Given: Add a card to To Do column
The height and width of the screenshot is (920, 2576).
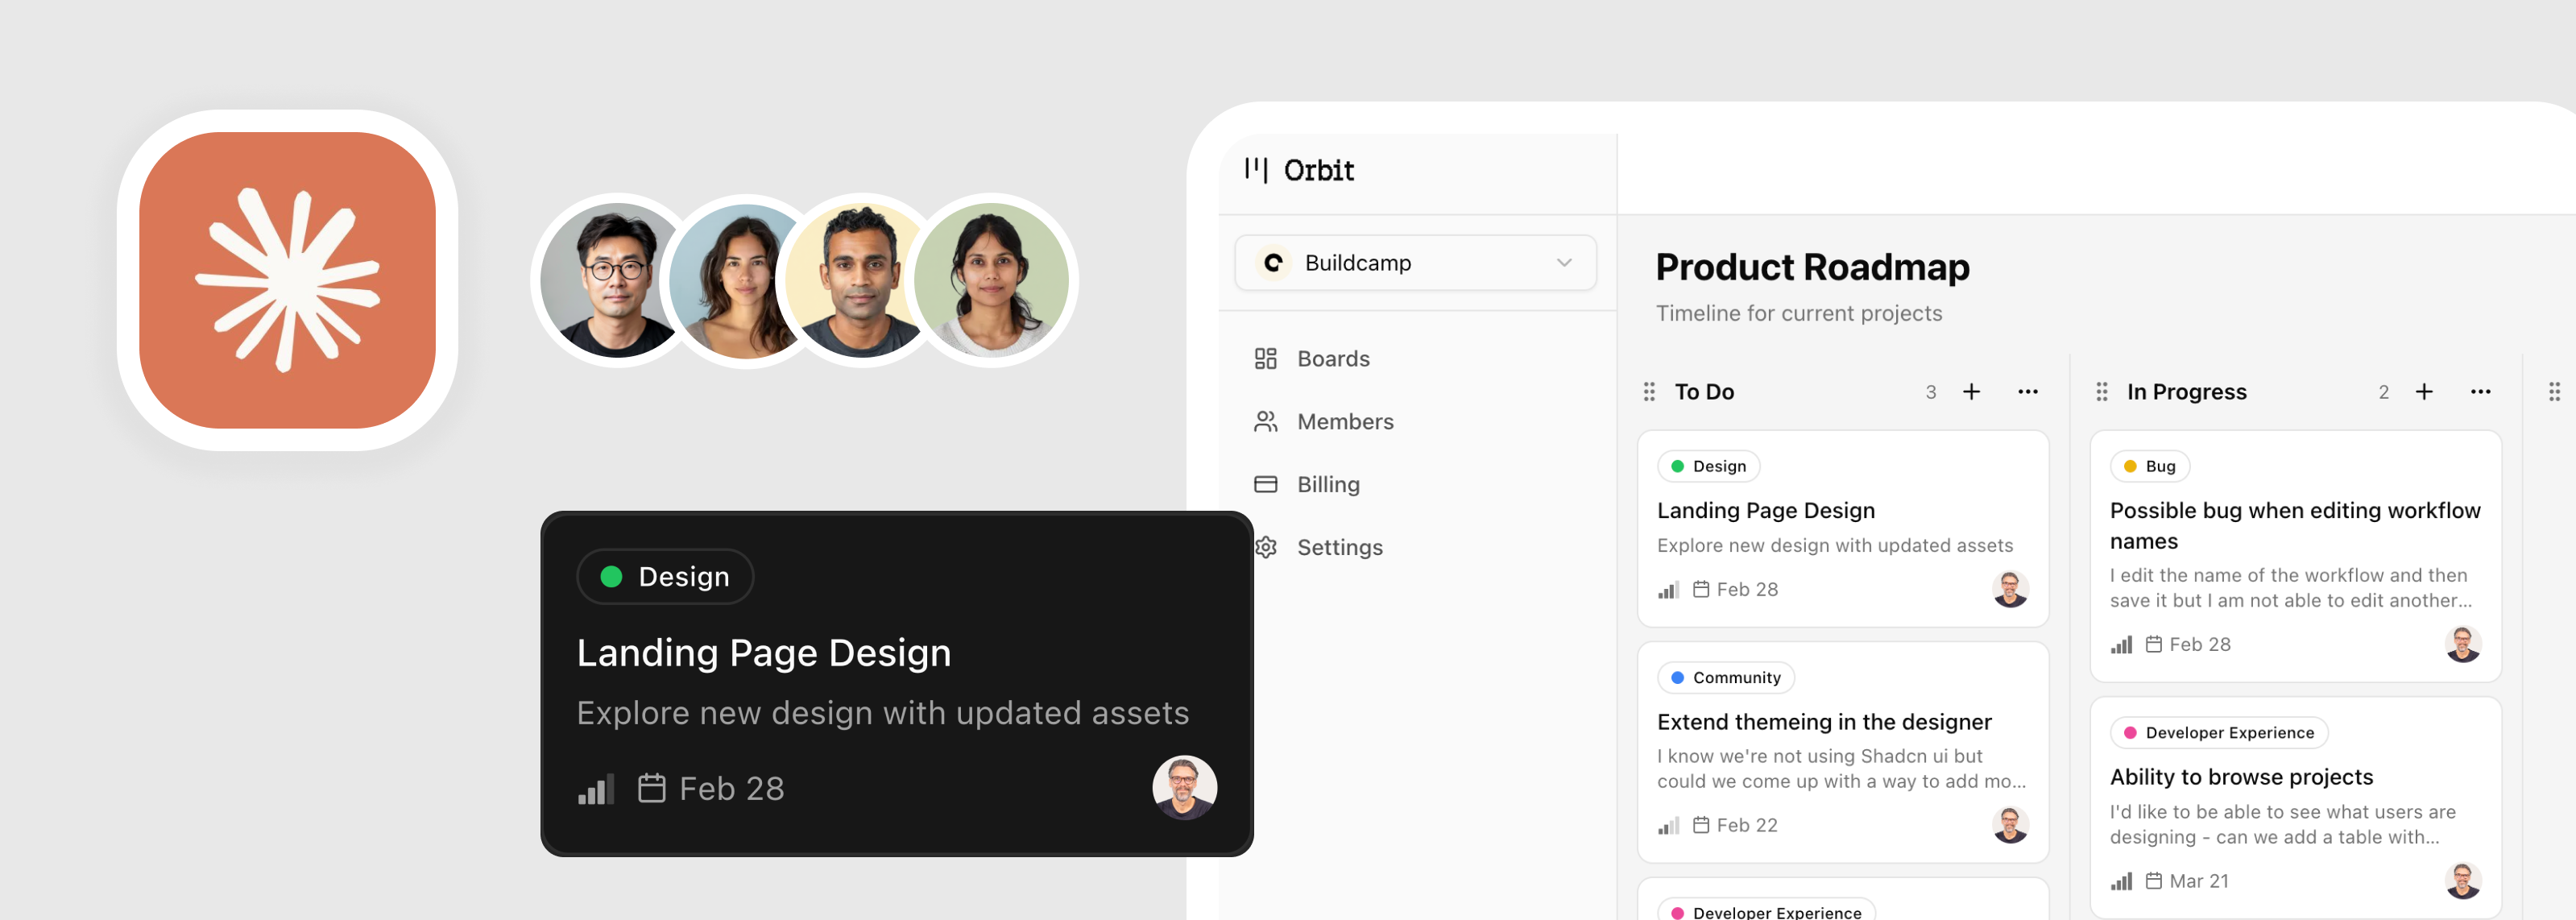Looking at the screenshot, I should tap(1971, 392).
